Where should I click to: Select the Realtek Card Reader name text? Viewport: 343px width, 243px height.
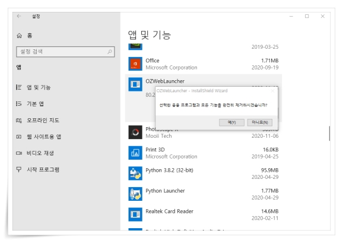point(170,212)
